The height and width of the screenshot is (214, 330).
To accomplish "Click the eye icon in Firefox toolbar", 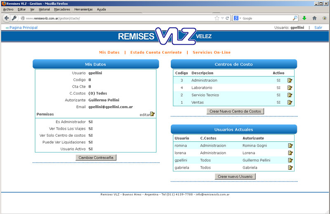I will tap(325, 18).
